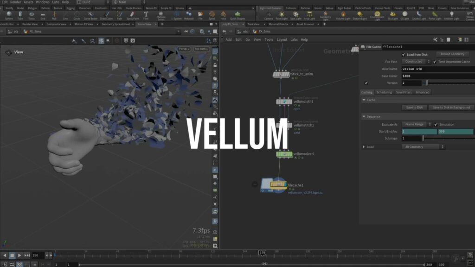Viewport: 475px width, 267px height.
Task: Toggle Time Dependent Cache checkbox
Action: [435, 62]
